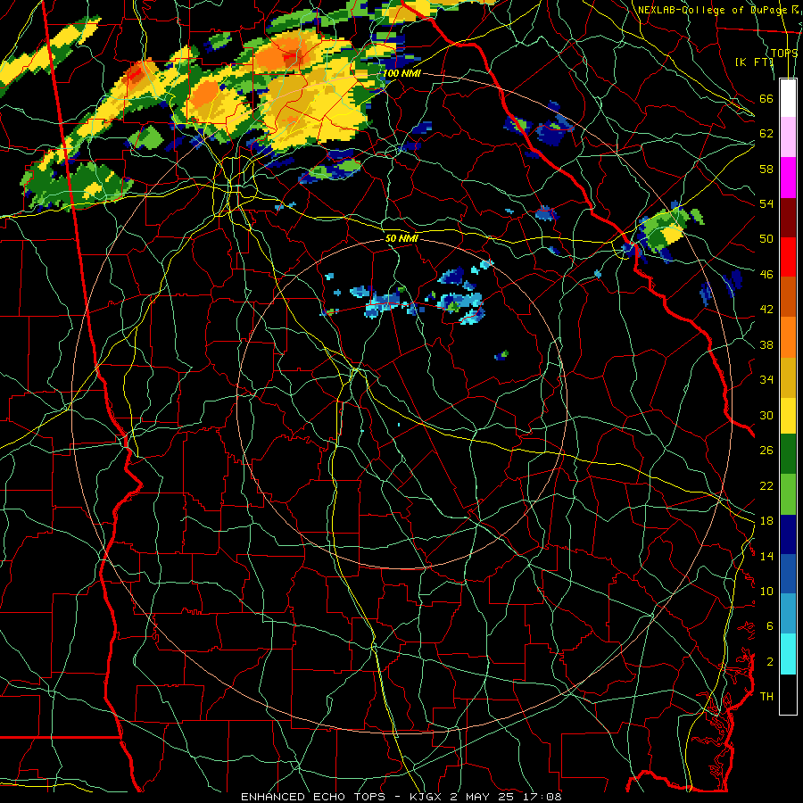Viewport: 803px width, 803px height.
Task: Click the cyan legend swatch
Action: click(788, 654)
